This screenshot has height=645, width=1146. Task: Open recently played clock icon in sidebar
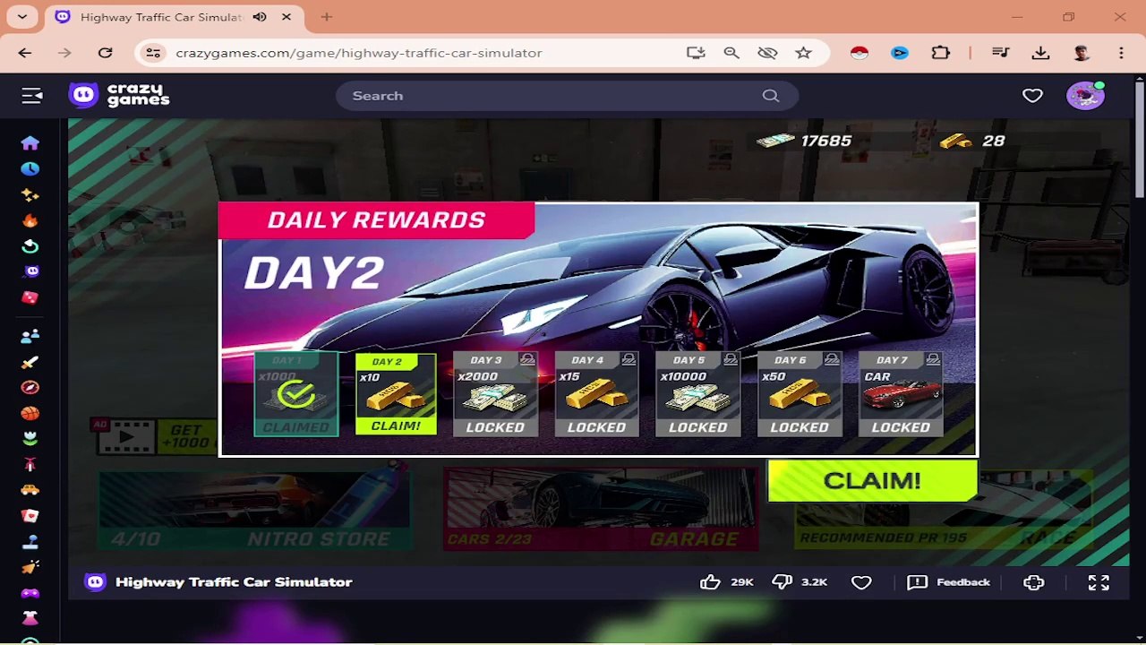[x=30, y=168]
